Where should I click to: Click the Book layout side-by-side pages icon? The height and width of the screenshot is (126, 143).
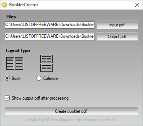pos(15,63)
